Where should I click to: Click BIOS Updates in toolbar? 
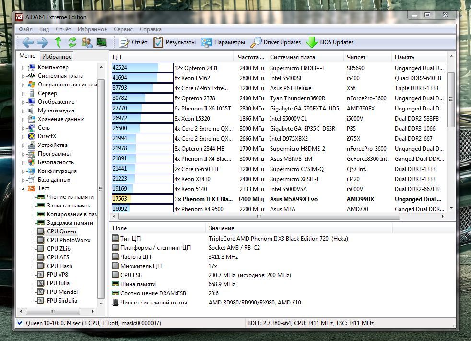pos(330,42)
